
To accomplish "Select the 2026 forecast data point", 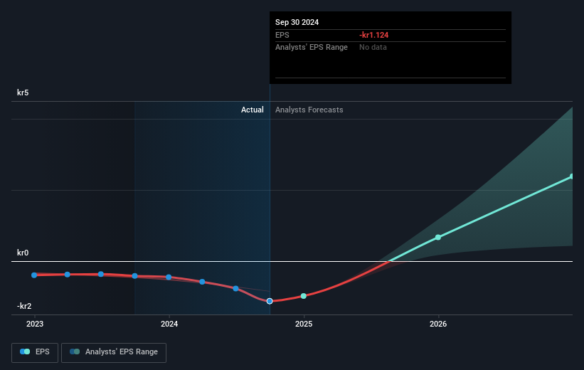I will tap(438, 238).
